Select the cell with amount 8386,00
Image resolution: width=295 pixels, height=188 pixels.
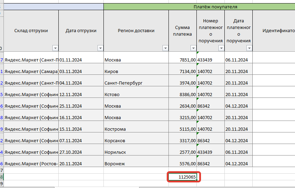coord(182,92)
